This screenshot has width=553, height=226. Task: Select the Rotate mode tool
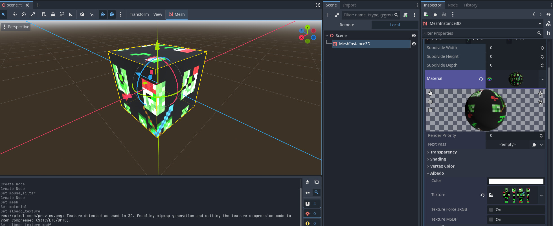[24, 14]
